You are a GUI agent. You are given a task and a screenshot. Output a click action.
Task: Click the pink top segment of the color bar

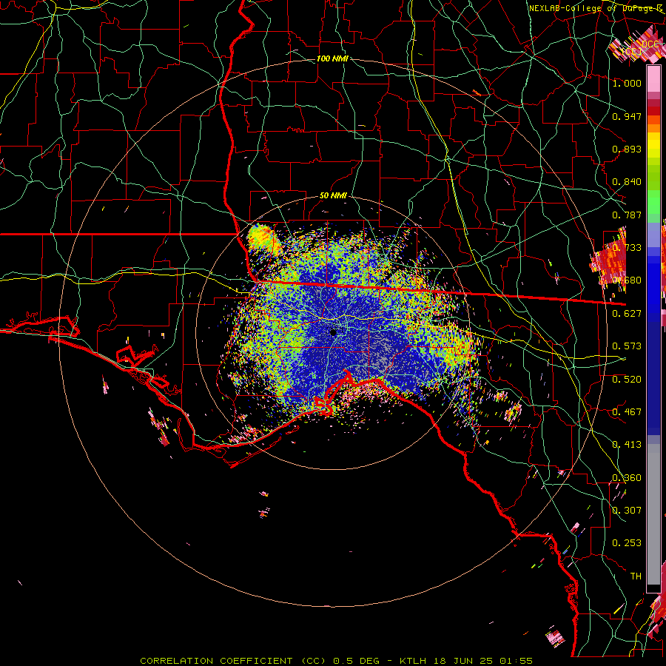click(x=653, y=79)
